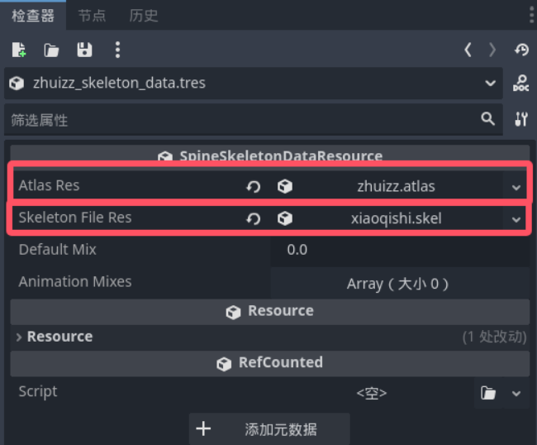The height and width of the screenshot is (445, 537).
Task: Click the 筛选属性 filter field
Action: 254,120
